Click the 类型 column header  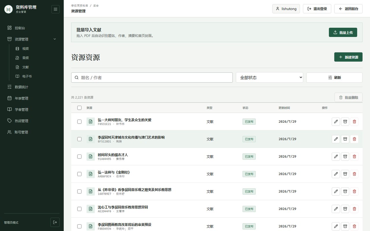click(x=209, y=108)
